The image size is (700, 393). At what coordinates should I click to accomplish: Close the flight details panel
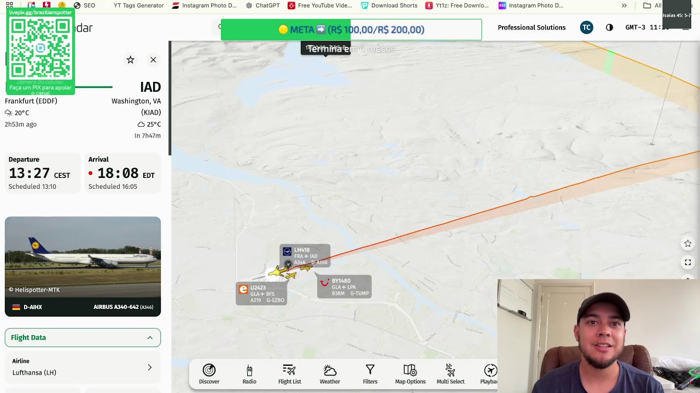point(153,59)
